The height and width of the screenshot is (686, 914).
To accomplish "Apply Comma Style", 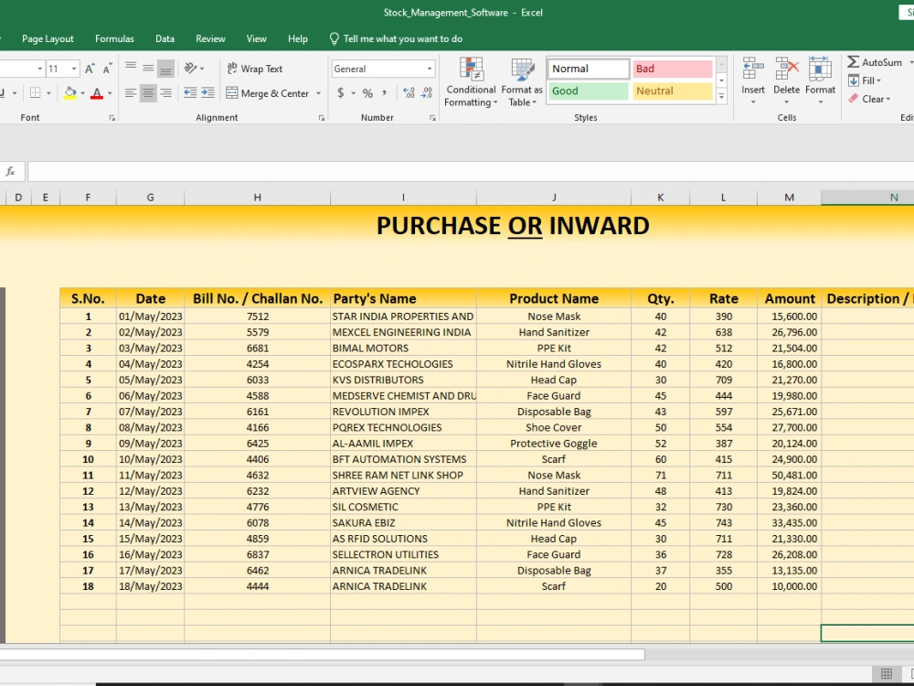I will 384,92.
